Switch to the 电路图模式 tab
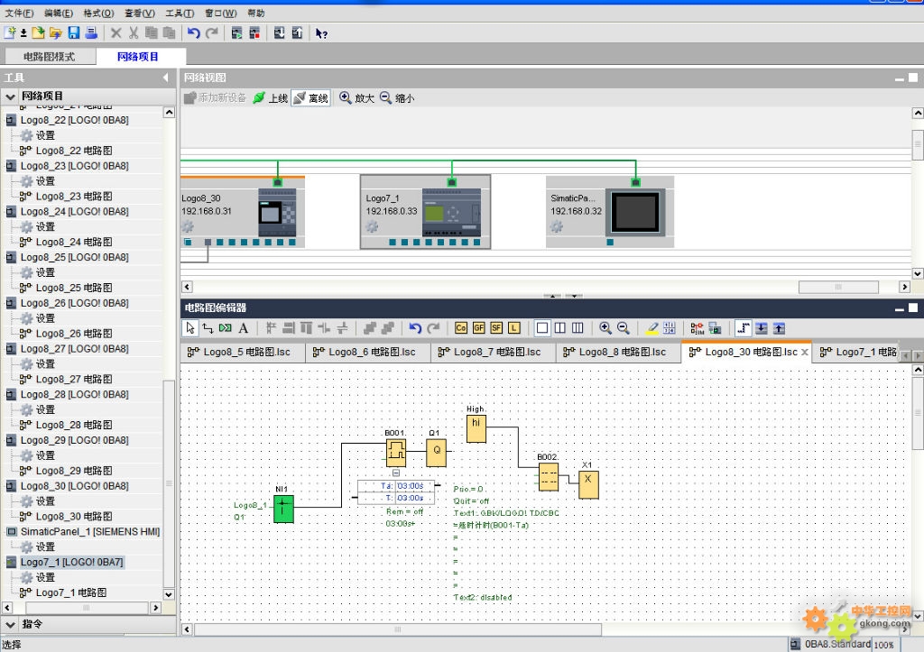The width and height of the screenshot is (924, 652). coord(49,57)
